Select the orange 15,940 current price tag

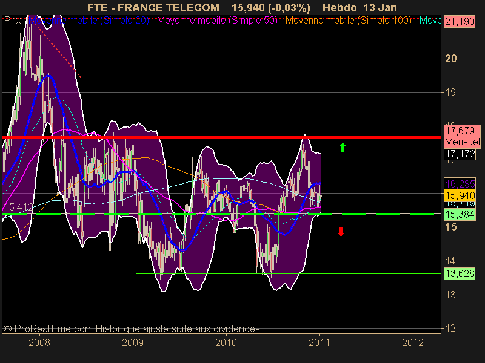(460, 195)
